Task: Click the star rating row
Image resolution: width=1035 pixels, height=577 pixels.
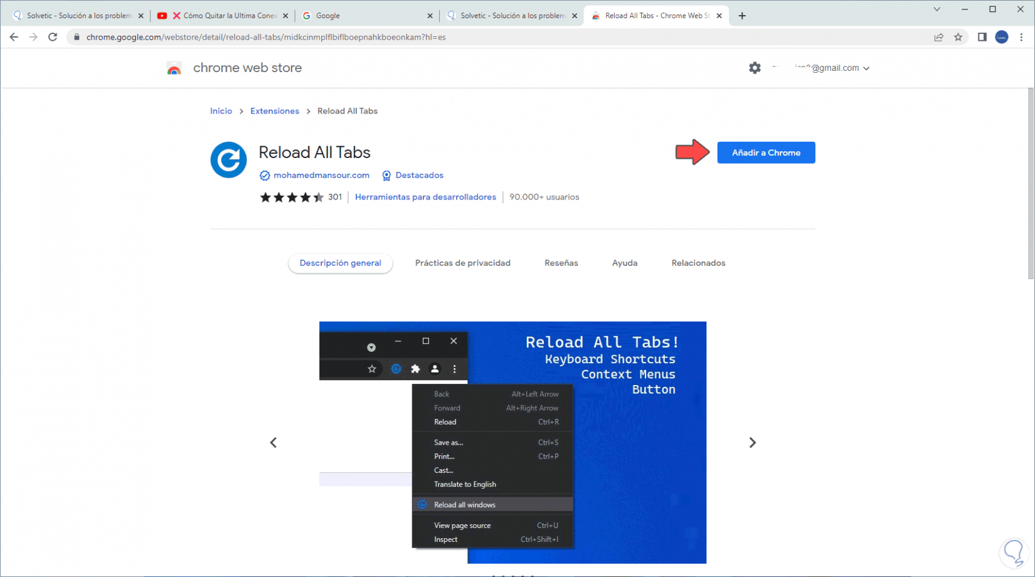Action: click(x=292, y=198)
